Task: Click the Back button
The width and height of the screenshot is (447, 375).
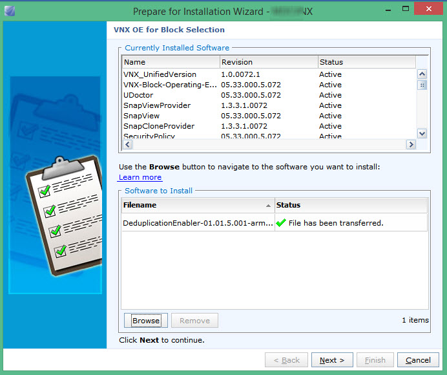Action: point(286,360)
